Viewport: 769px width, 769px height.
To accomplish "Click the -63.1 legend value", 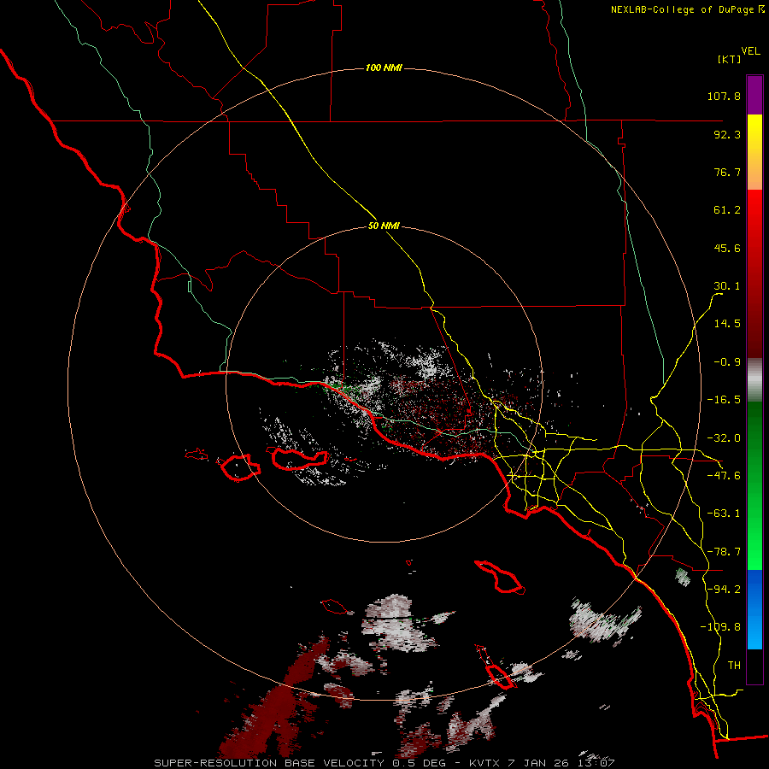I will coord(724,514).
